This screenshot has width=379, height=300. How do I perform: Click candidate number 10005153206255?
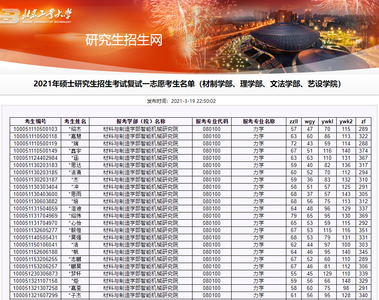click(x=35, y=259)
